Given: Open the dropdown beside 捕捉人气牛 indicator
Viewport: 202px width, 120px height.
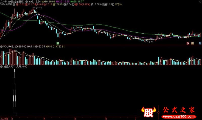Looking at the screenshot, I should [x=2, y=67].
